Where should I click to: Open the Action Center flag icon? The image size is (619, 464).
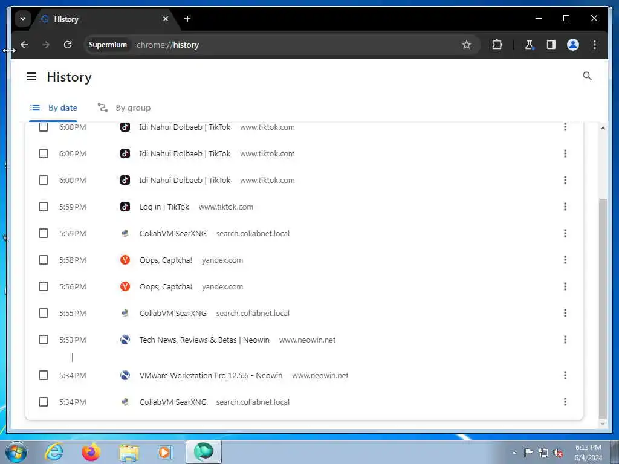pos(528,452)
